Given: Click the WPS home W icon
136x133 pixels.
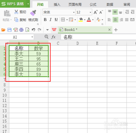Looking at the screenshot, I should coord(54,30).
